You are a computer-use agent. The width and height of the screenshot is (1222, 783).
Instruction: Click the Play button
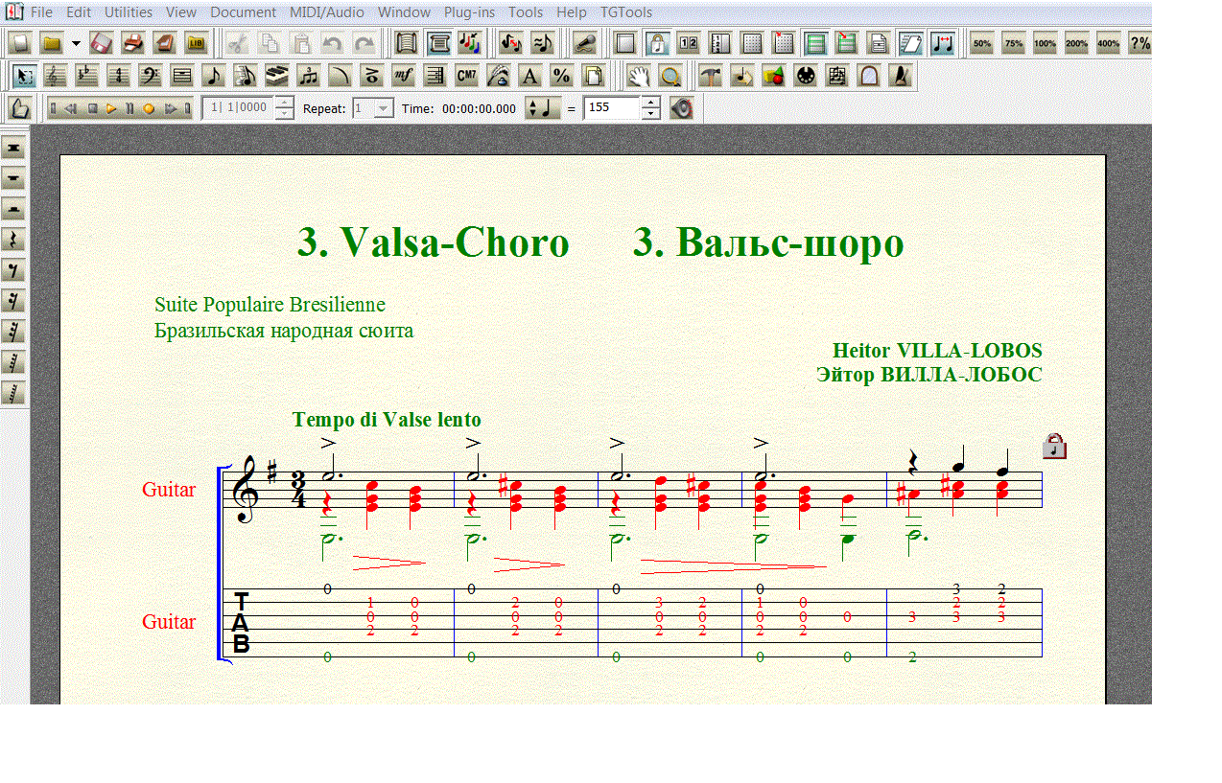pos(111,108)
